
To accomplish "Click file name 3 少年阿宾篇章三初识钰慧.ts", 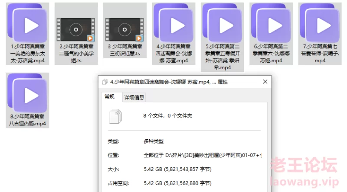I will coord(125,50).
